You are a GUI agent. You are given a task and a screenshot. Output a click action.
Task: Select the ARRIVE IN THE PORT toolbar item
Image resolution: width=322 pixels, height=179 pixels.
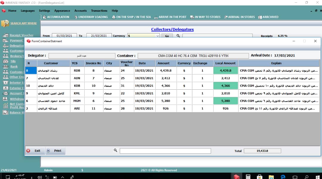click(170, 17)
